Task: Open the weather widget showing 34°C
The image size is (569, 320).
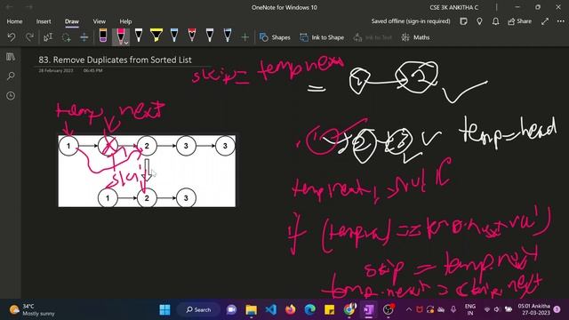Action: click(x=32, y=309)
